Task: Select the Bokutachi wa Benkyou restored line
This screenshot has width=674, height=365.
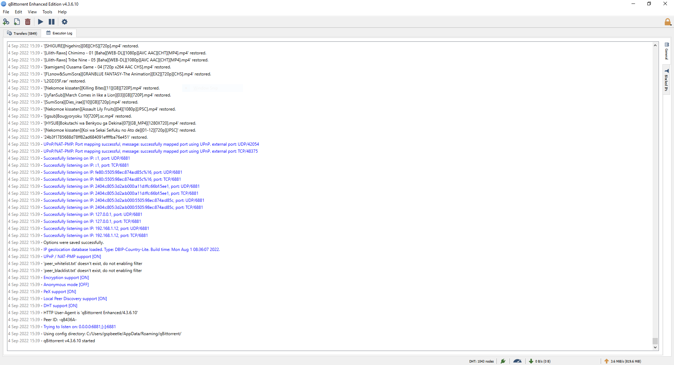Action: tap(102, 123)
